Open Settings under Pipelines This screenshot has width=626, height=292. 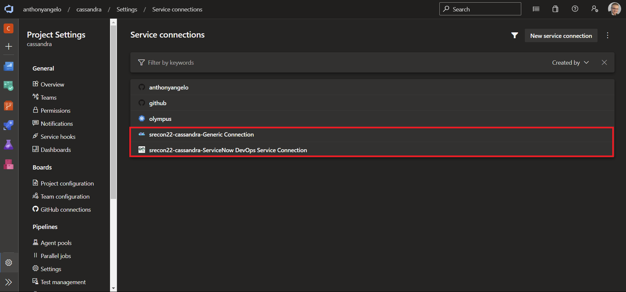(x=47, y=269)
